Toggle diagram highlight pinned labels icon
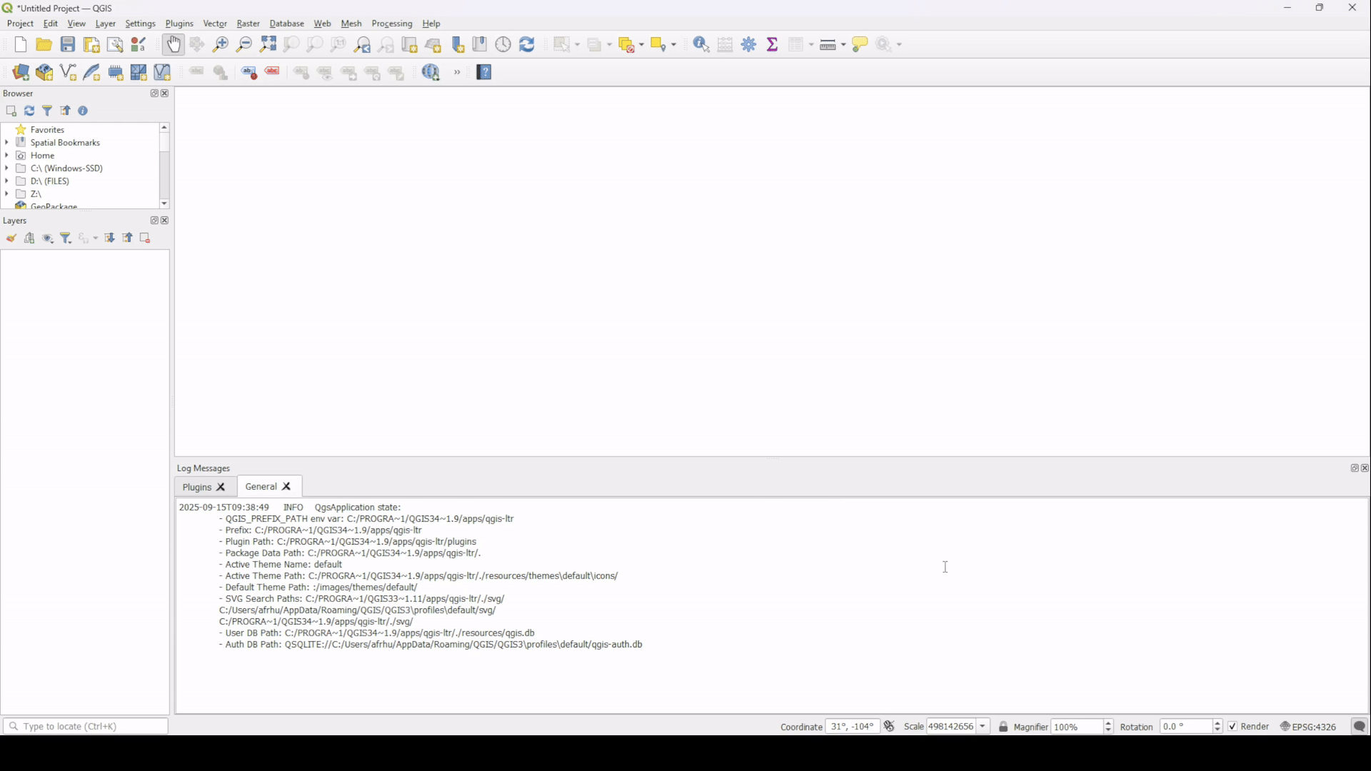The width and height of the screenshot is (1371, 771). [249, 73]
